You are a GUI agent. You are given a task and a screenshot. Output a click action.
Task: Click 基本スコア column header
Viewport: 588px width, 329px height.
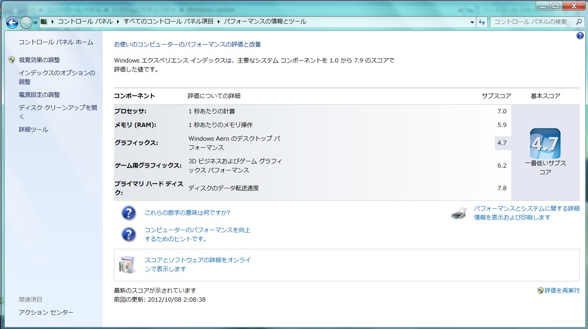tap(545, 96)
